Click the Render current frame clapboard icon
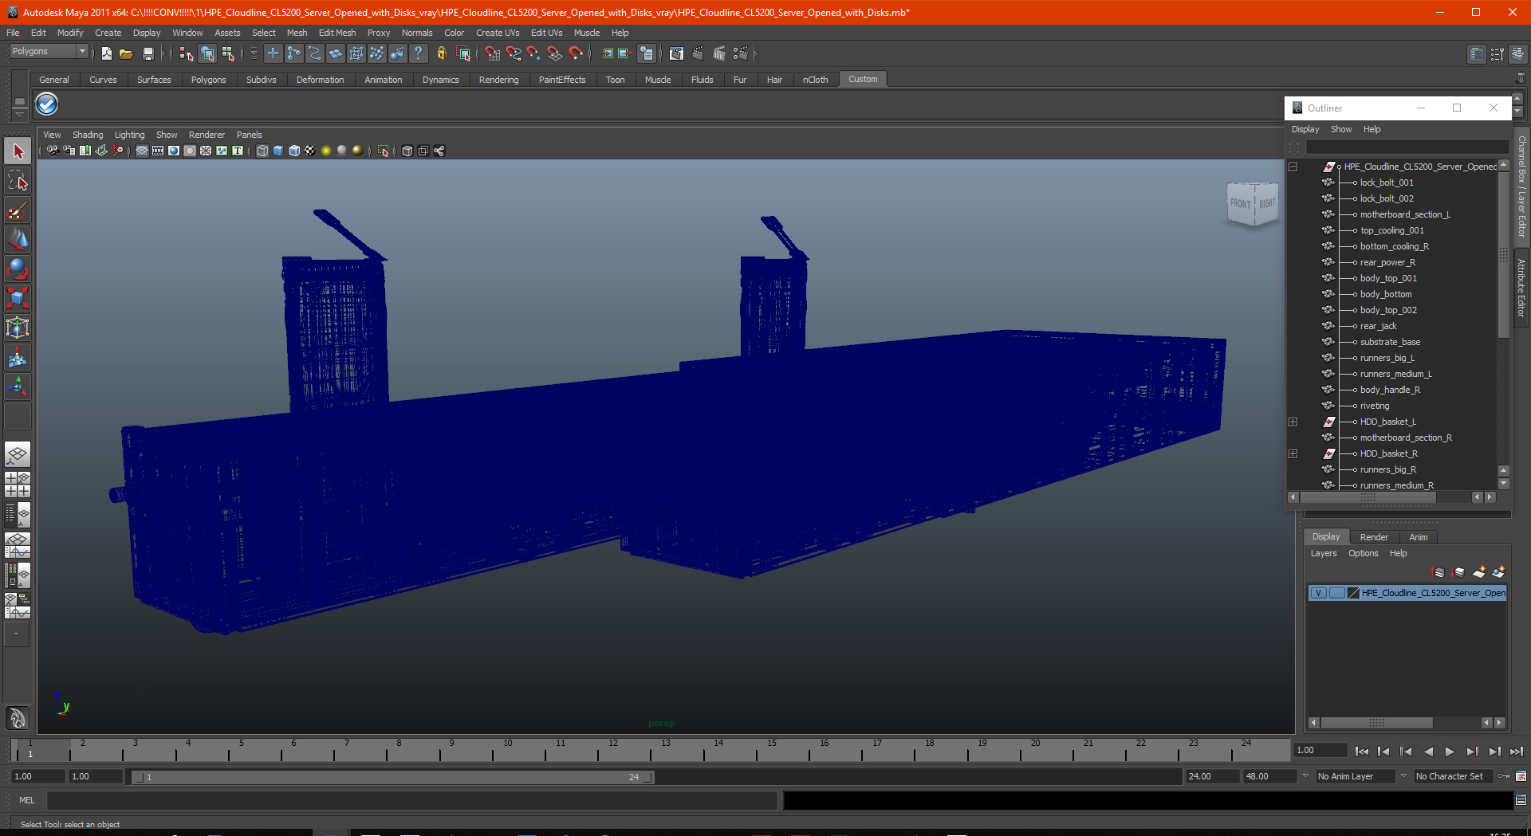Viewport: 1531px width, 836px height. point(698,53)
